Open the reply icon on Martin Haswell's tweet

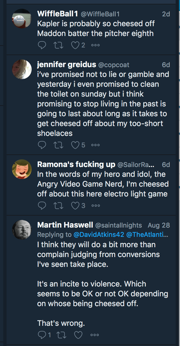(x=42, y=335)
